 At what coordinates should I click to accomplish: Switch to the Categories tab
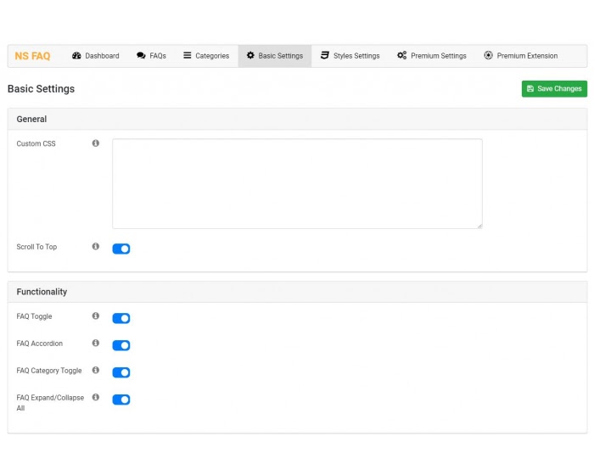(206, 56)
